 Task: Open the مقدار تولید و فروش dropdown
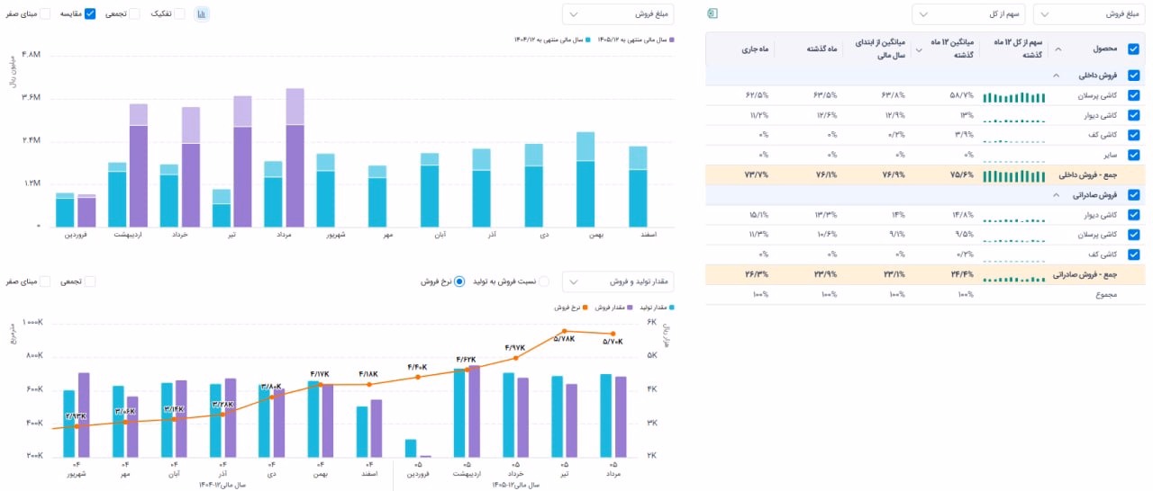pyautogui.click(x=619, y=281)
